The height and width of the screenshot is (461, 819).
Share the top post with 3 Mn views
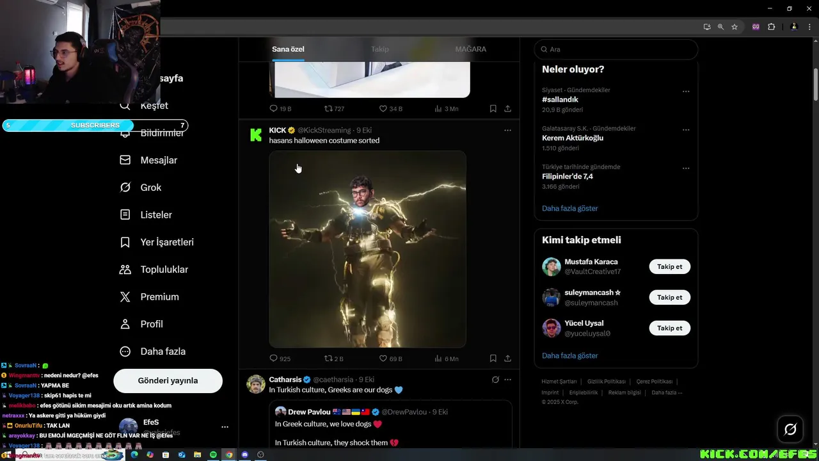(x=507, y=109)
